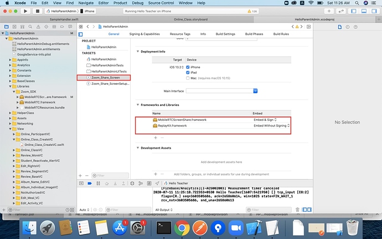Hide the project and targets list sidebar
Image resolution: width=382 pixels, height=239 pixels.
[x=81, y=34]
